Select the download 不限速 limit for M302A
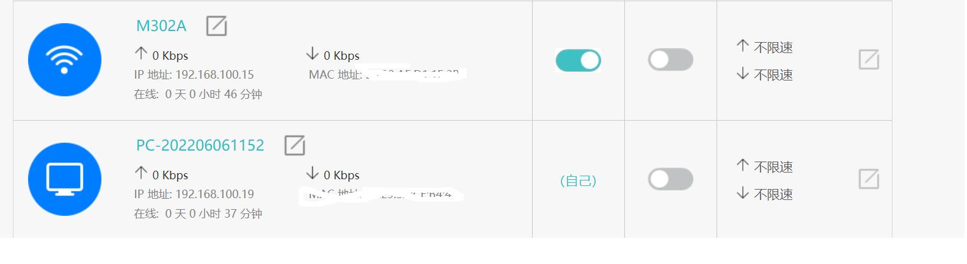 click(773, 74)
